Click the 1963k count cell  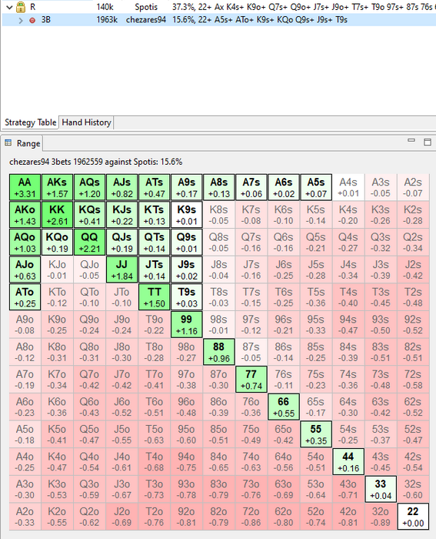(x=107, y=20)
